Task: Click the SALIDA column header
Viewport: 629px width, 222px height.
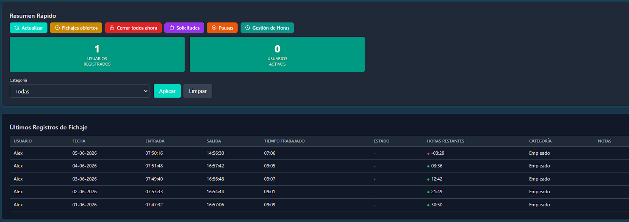Action: click(214, 141)
